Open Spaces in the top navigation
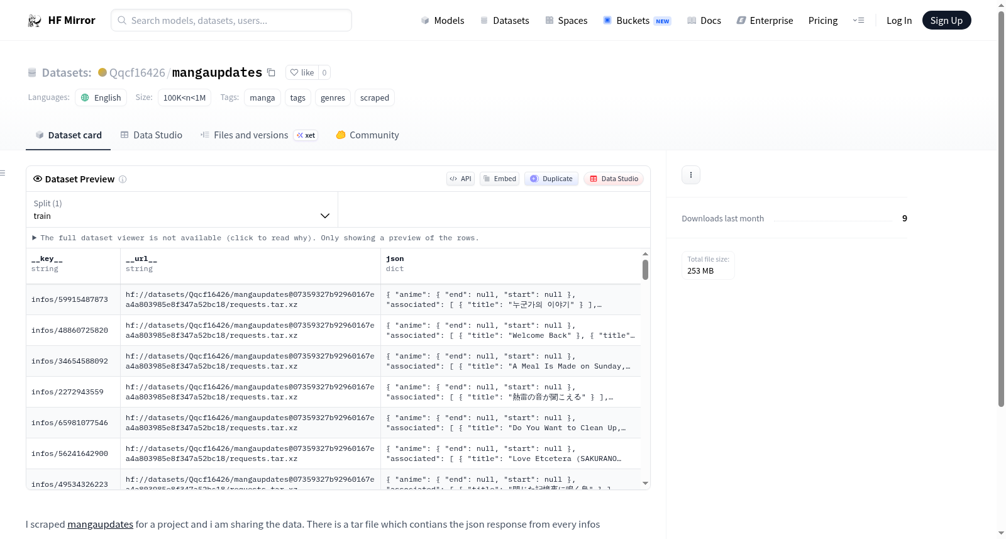 (x=567, y=21)
